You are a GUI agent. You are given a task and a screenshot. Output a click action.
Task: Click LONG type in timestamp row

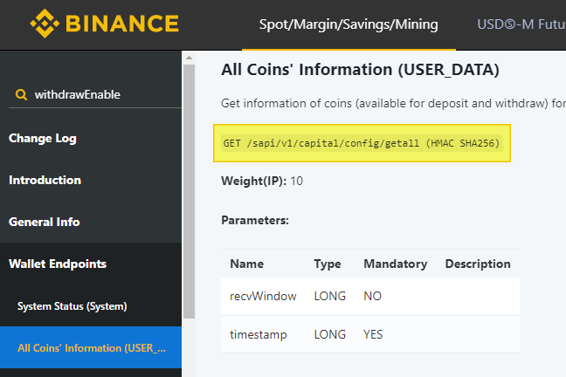[329, 334]
